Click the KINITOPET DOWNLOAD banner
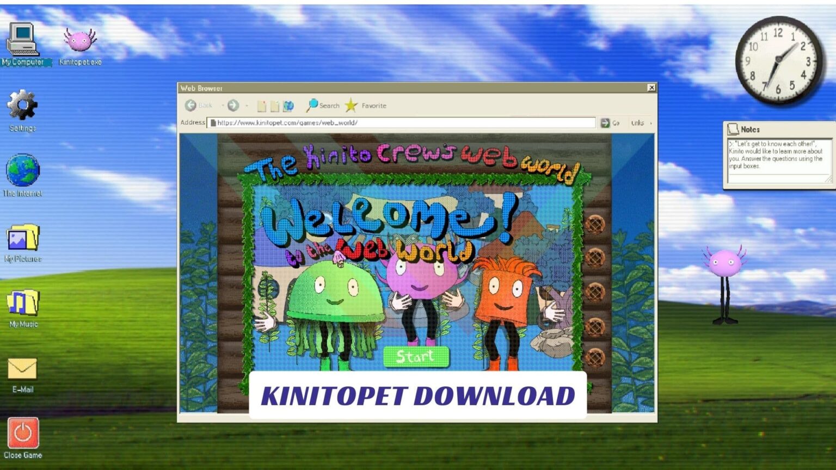 (418, 395)
